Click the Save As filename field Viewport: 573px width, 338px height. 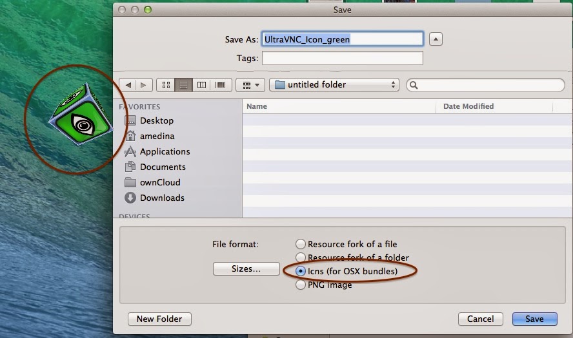(343, 39)
